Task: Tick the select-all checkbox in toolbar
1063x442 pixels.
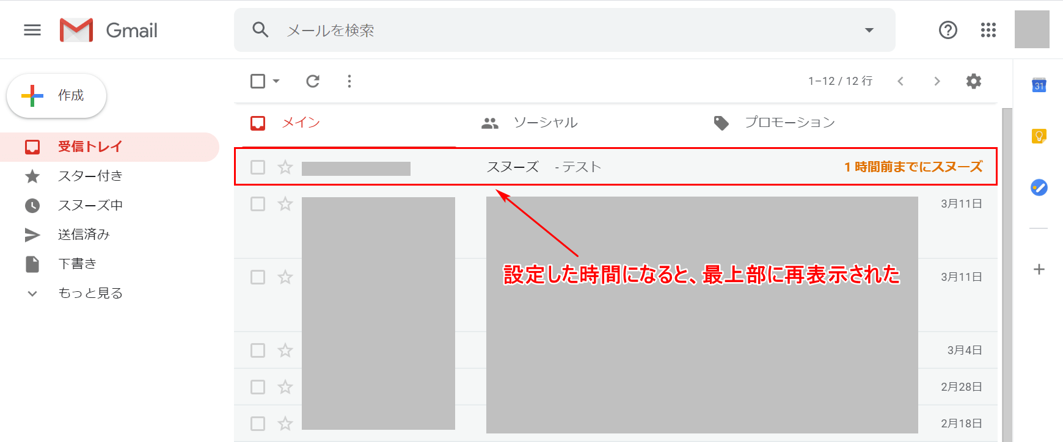Action: (258, 81)
